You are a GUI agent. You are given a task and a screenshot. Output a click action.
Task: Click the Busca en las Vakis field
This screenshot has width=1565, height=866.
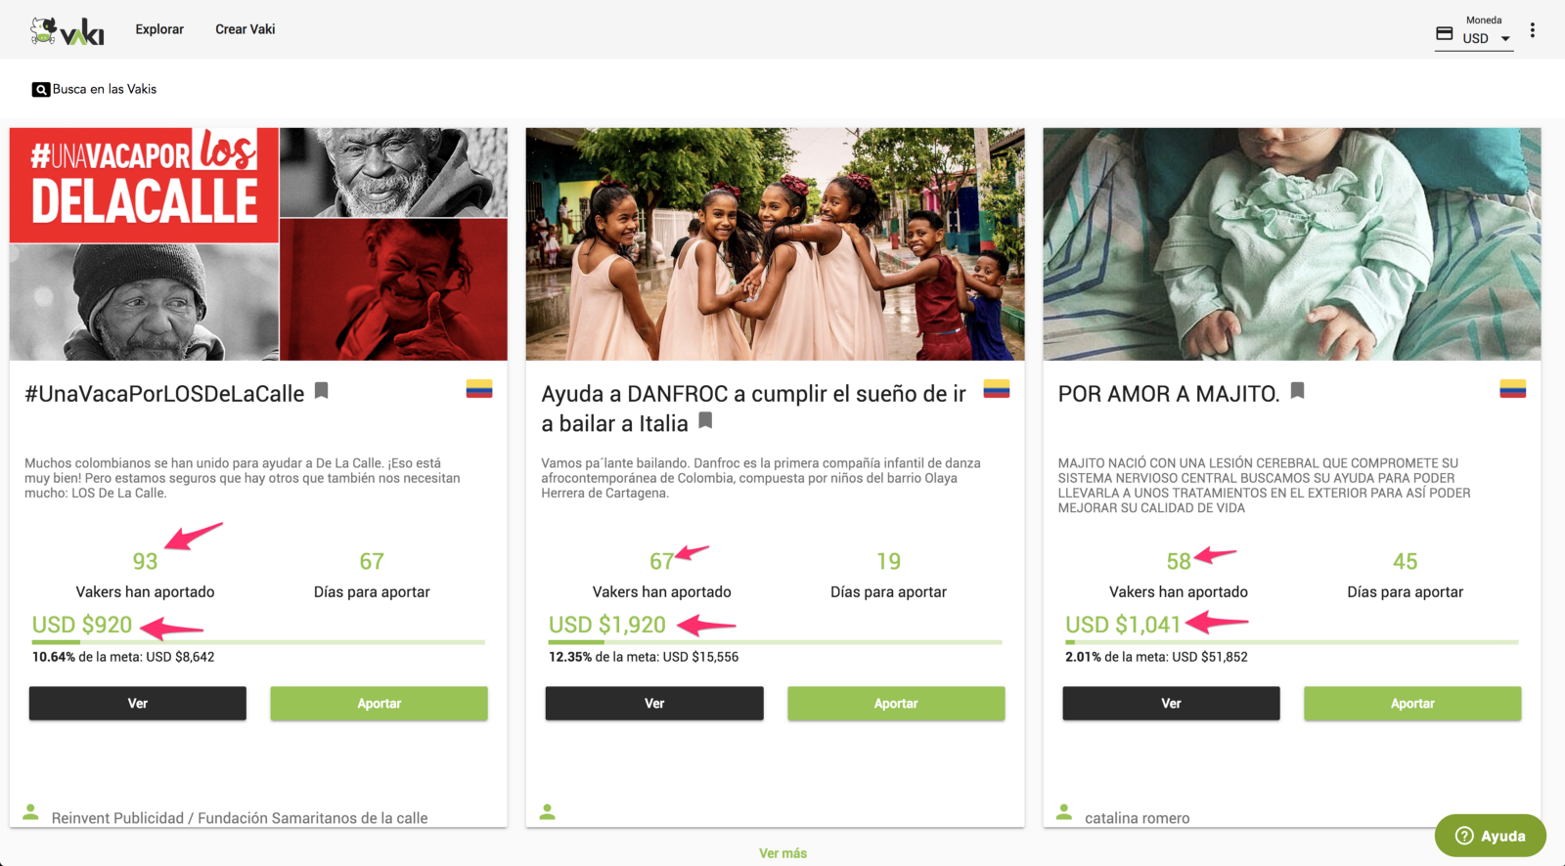[105, 89]
